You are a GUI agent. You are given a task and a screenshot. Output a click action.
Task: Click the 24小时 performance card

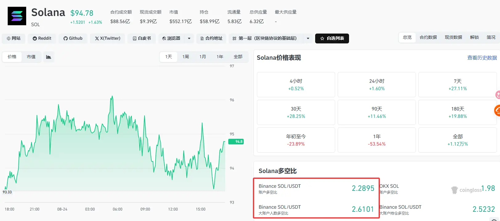tap(377, 85)
